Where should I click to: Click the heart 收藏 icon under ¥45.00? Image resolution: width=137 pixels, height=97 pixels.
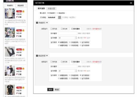(x=17, y=36)
